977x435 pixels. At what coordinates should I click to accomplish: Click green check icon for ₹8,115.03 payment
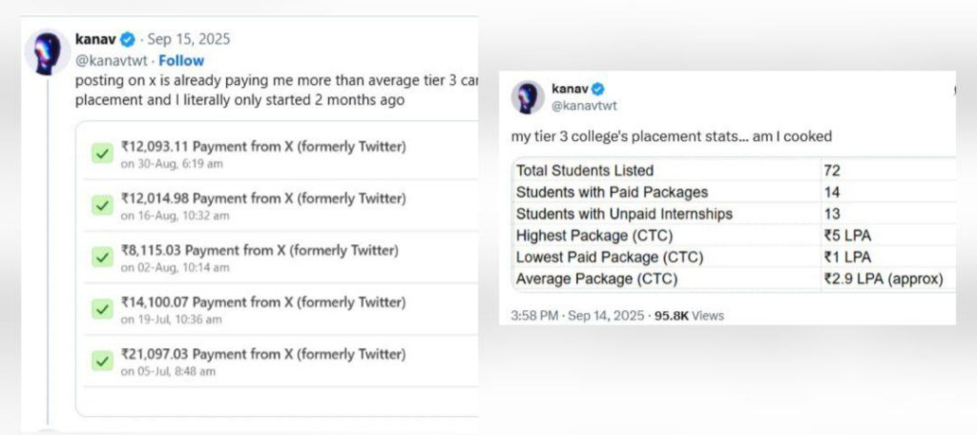click(101, 258)
